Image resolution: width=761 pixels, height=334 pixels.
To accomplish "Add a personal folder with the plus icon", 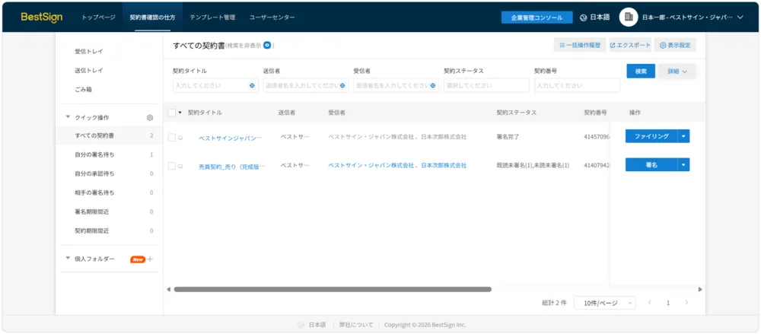I will pyautogui.click(x=150, y=259).
